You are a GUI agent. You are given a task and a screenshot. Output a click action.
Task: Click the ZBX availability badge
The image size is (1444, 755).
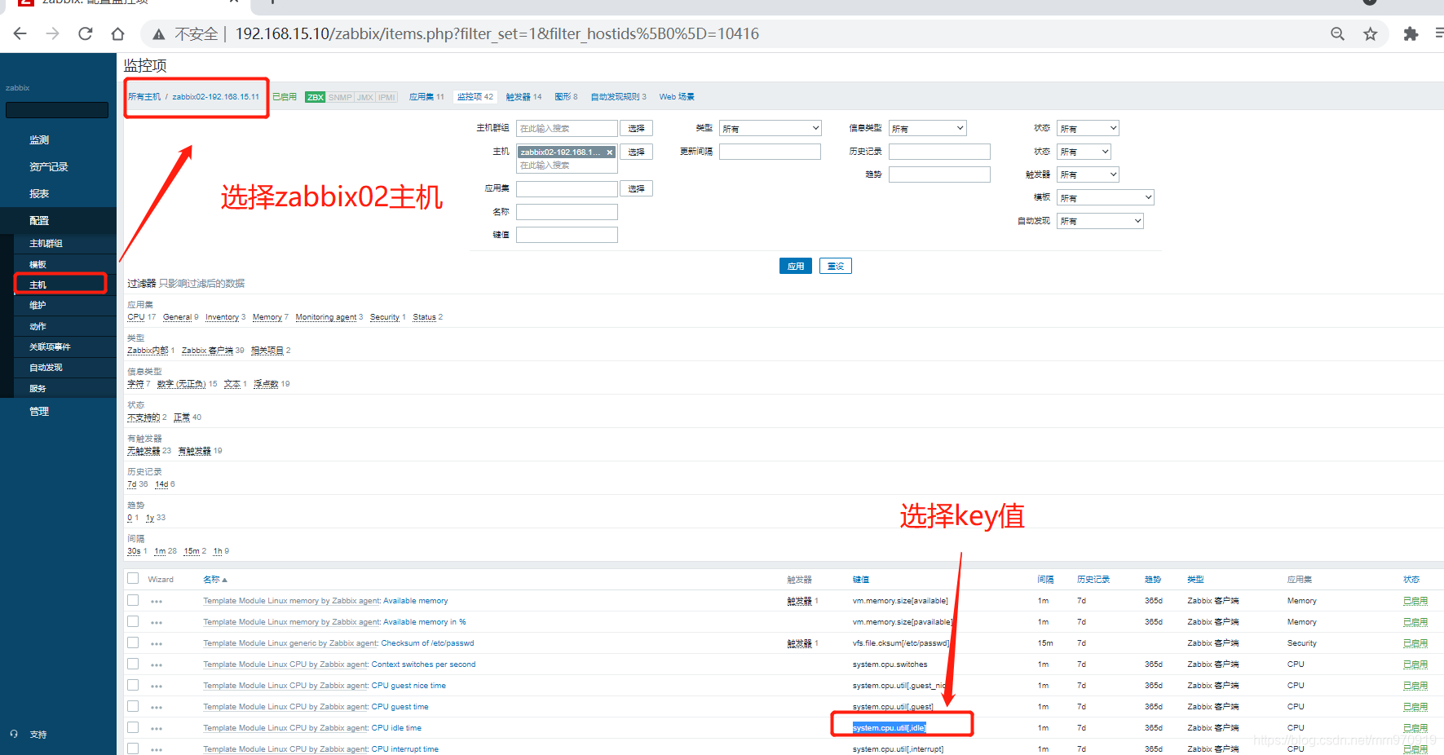316,97
